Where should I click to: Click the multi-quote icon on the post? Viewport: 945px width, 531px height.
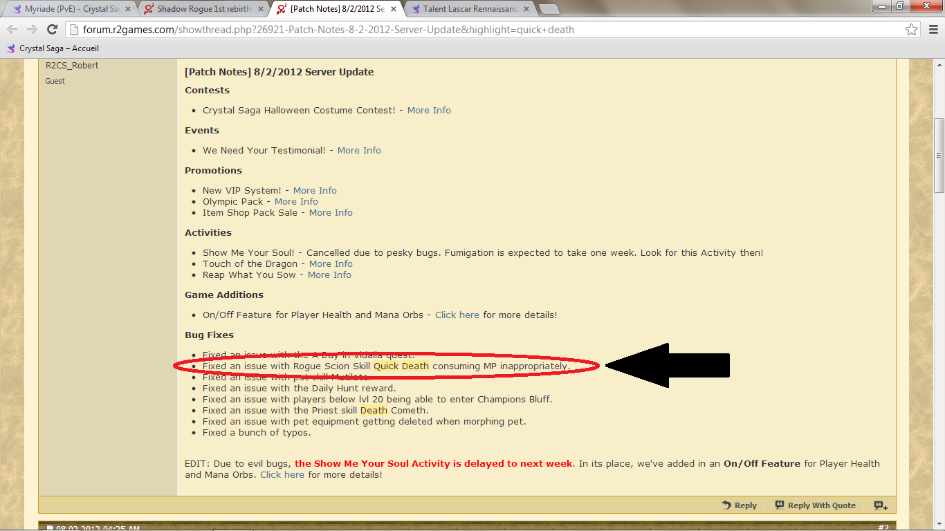tap(881, 505)
